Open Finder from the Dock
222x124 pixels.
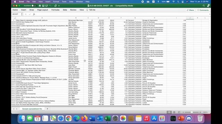point(22,118)
